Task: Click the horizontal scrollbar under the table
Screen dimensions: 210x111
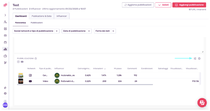Action: tap(85, 85)
